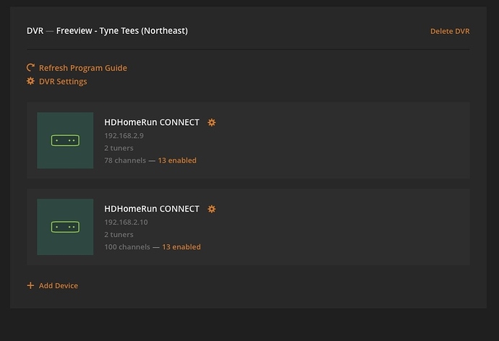499x341 pixels.
Task: Click the Freeview - Tyne Tees (Northeast) title
Action: 122,31
